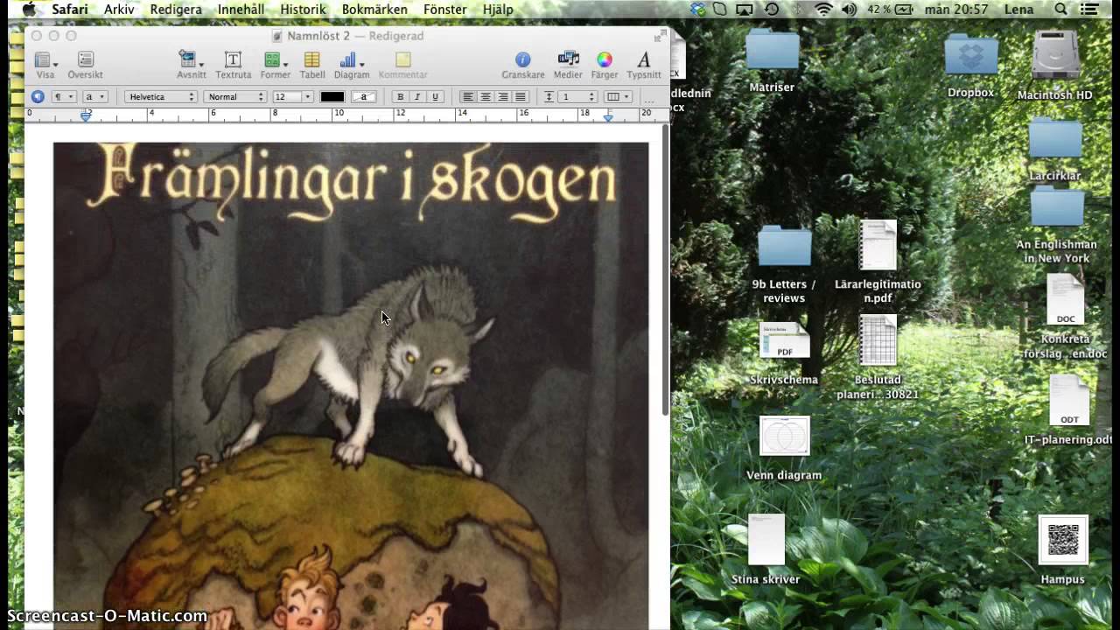Image resolution: width=1120 pixels, height=630 pixels.
Task: Open the Diagram chart menu
Action: click(x=350, y=60)
